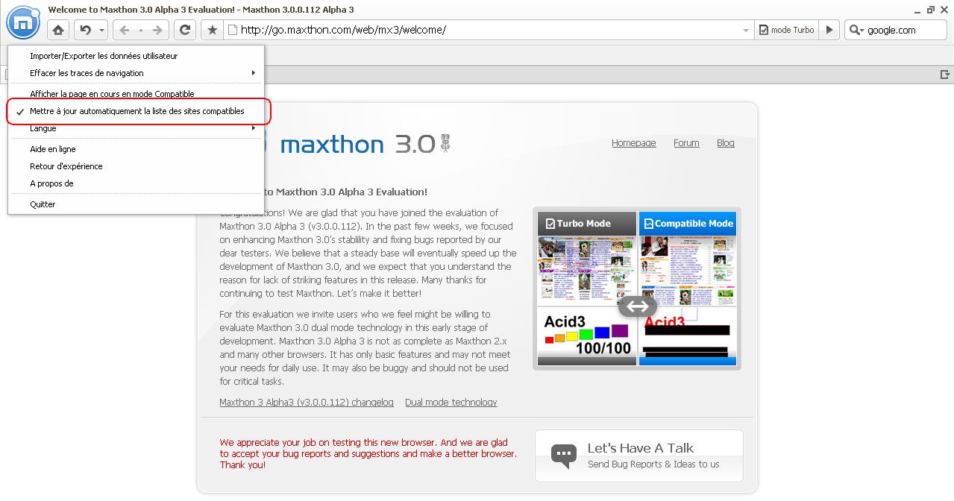This screenshot has width=954, height=501.
Task: Uncheck Mettre à jour automatiquement la liste
Action: [137, 111]
